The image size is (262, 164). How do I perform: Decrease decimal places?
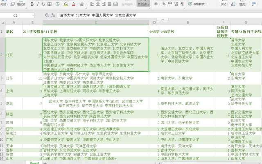[182, 4]
